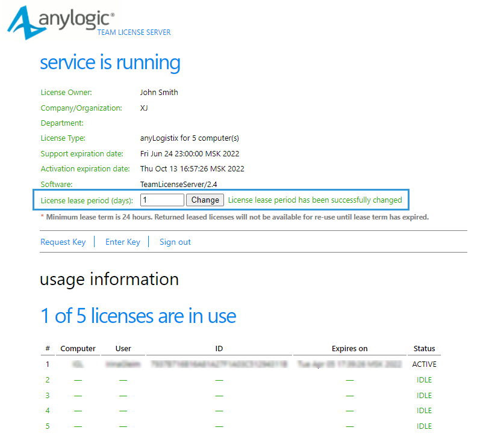Click the IDLE status in row 5
Screen dimensions: 486x436
pyautogui.click(x=425, y=426)
